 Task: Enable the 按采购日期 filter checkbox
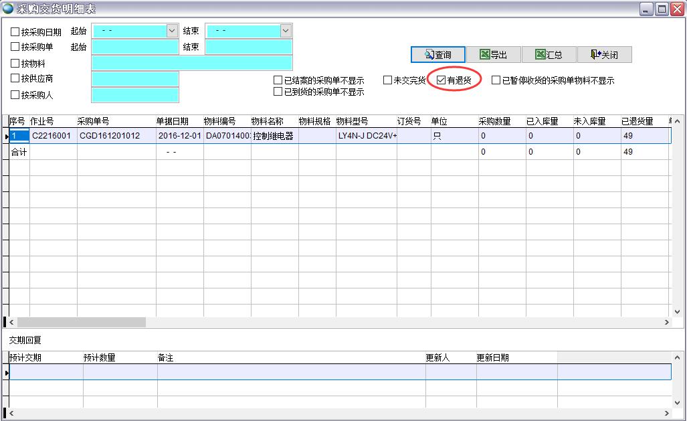[x=13, y=31]
